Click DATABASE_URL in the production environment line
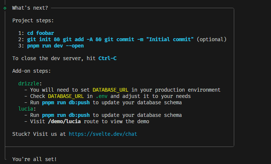The image size is (271, 164). [x=110, y=90]
